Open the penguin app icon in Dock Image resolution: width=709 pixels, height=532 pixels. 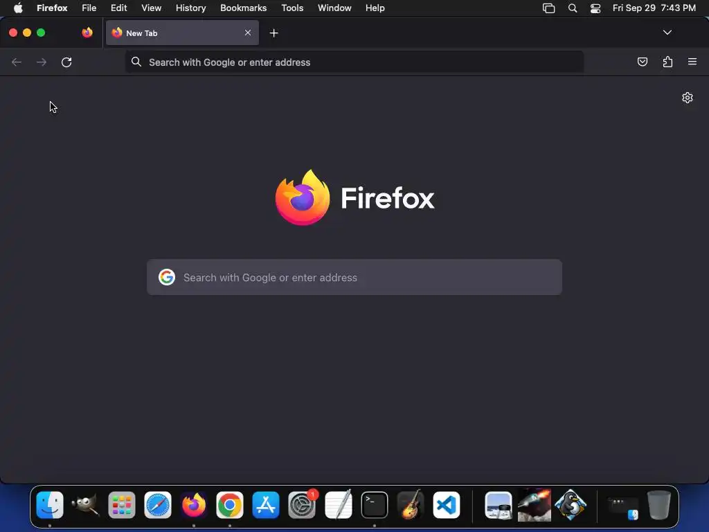(571, 505)
